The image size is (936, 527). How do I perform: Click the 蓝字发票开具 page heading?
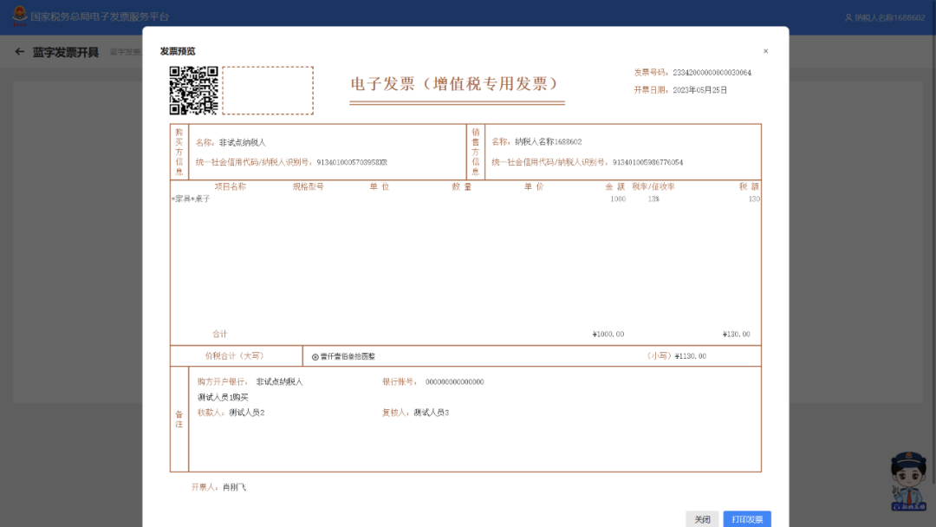[x=66, y=53]
